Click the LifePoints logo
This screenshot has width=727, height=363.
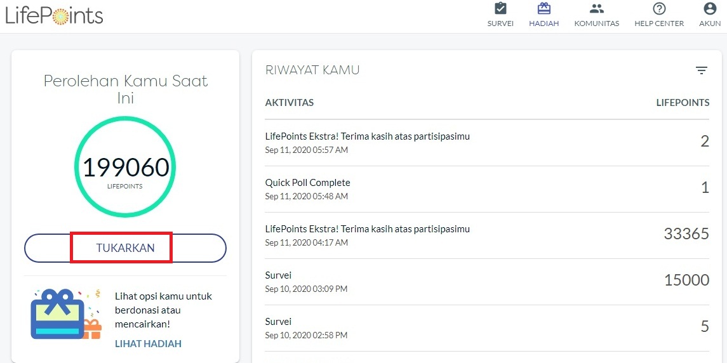54,16
